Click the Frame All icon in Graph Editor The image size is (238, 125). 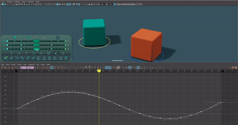coord(40,68)
